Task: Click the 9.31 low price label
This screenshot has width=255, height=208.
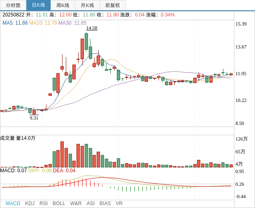Action: coord(34,118)
